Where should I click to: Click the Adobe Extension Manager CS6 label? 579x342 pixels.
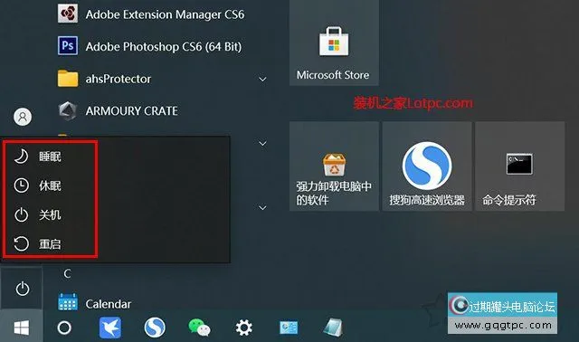pos(165,14)
